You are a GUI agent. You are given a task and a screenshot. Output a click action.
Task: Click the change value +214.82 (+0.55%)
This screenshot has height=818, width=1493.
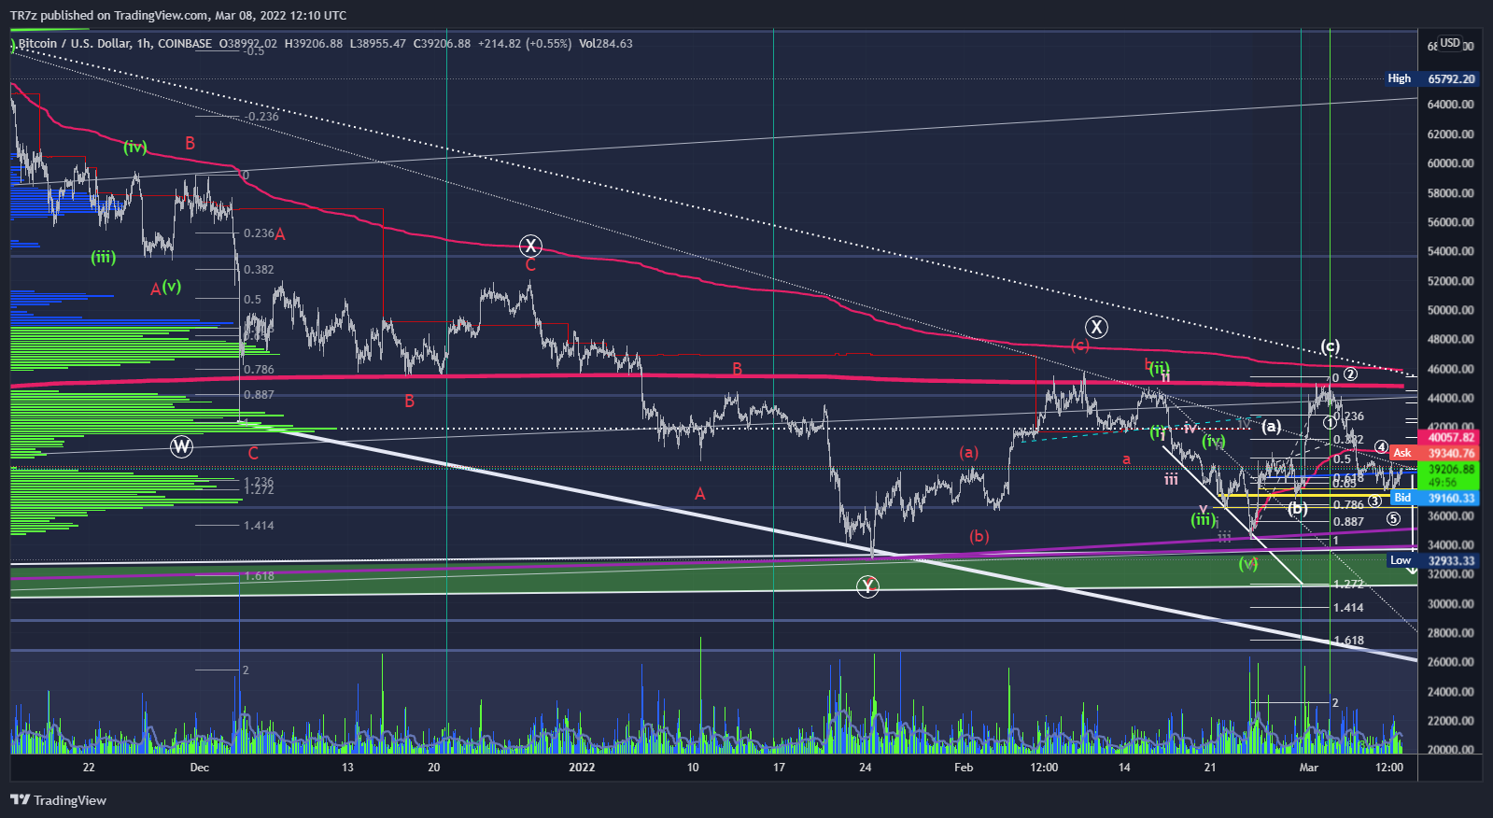click(x=525, y=44)
